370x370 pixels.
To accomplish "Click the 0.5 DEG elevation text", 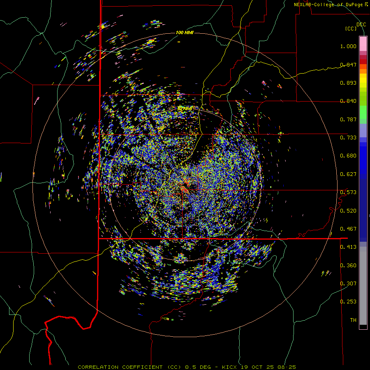I will pyautogui.click(x=198, y=367).
